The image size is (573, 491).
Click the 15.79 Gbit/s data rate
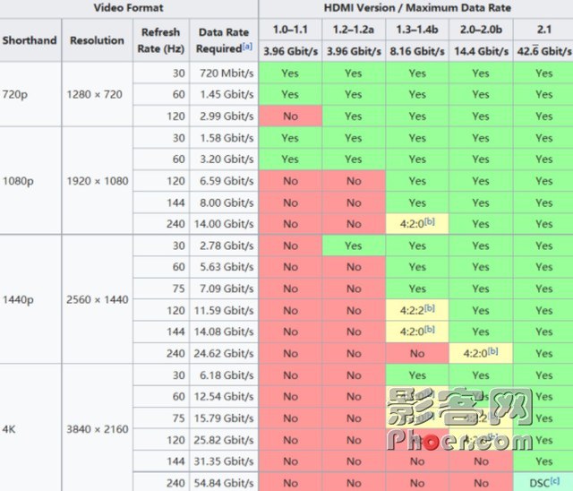click(x=224, y=418)
